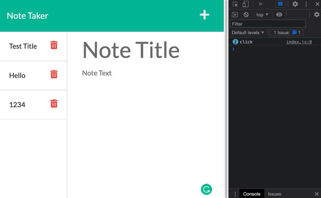Open the Default levels dropdown
The width and height of the screenshot is (321, 198).
248,33
